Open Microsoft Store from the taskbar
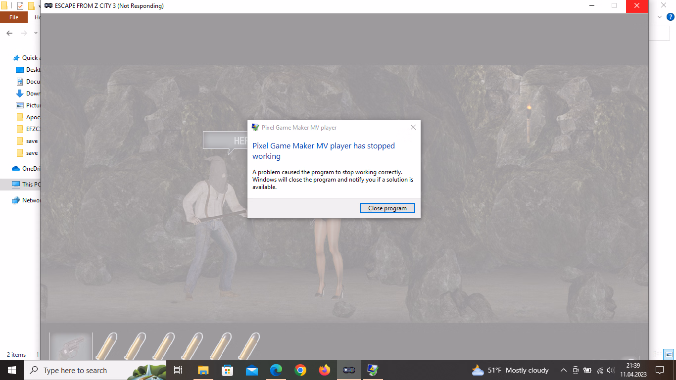The image size is (676, 380). 228,370
